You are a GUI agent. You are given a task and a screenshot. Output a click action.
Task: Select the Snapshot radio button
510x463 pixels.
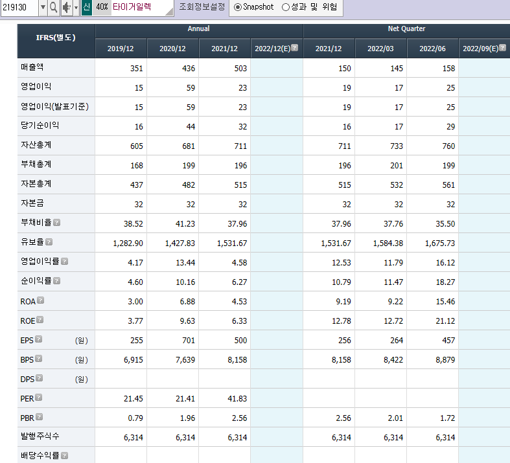238,7
